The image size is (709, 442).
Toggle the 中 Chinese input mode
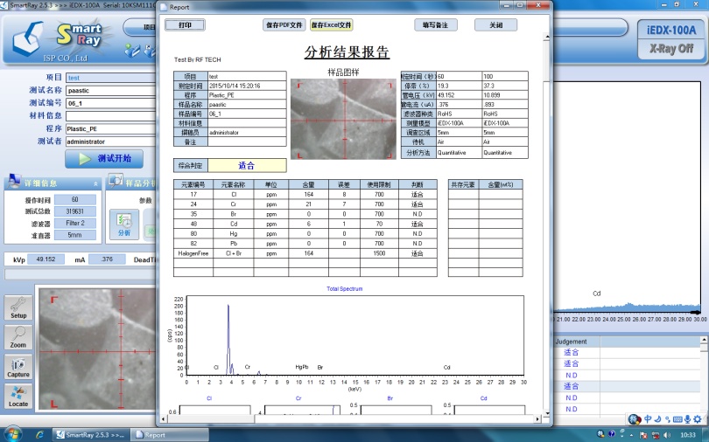(648, 419)
